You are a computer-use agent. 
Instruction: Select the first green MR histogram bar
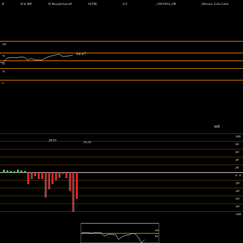coord(4,171)
